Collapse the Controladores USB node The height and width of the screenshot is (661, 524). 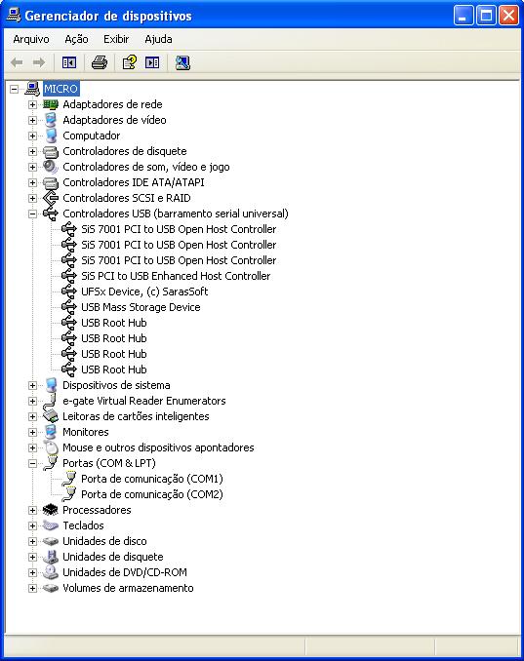[x=32, y=214]
